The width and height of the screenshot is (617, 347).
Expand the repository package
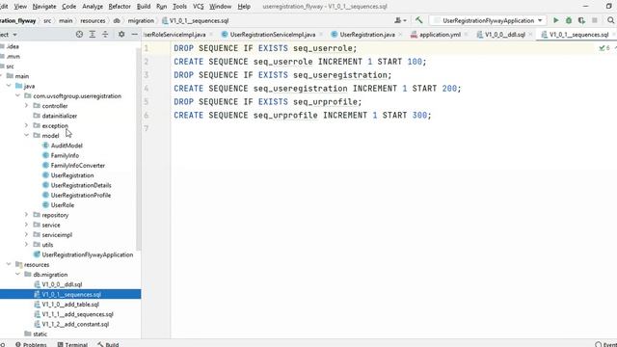[26, 215]
